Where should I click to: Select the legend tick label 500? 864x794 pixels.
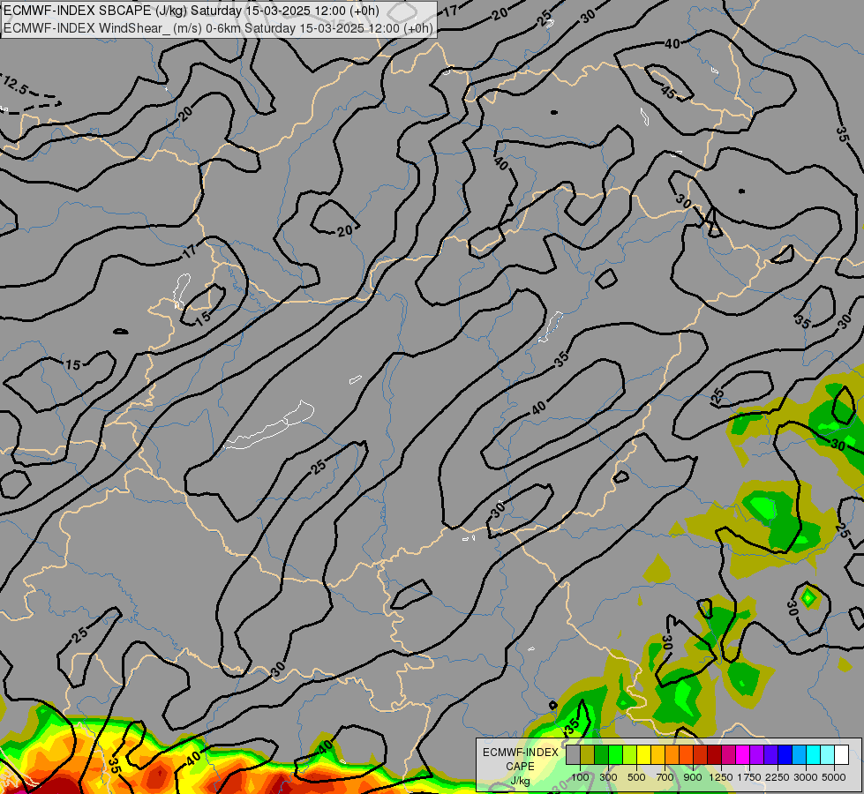[x=636, y=777]
